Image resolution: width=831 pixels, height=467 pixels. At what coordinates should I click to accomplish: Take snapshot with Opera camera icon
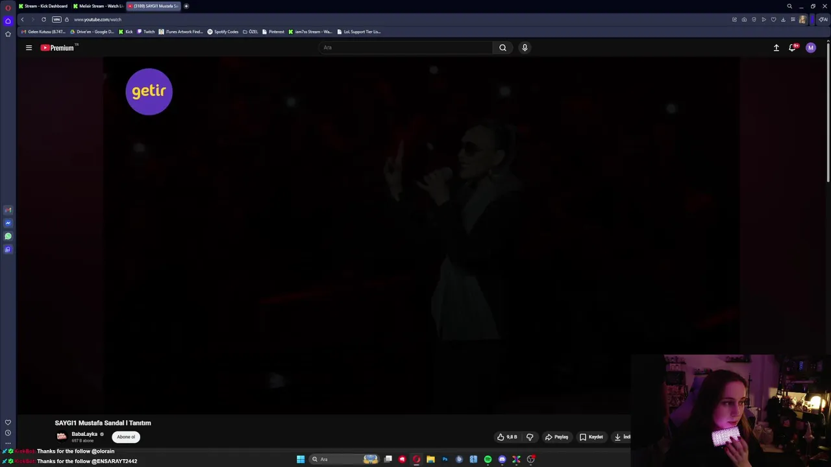coord(744,19)
